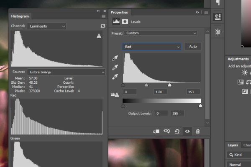Refresh the histogram with uncached data
251x167 pixels.
(x=103, y=26)
